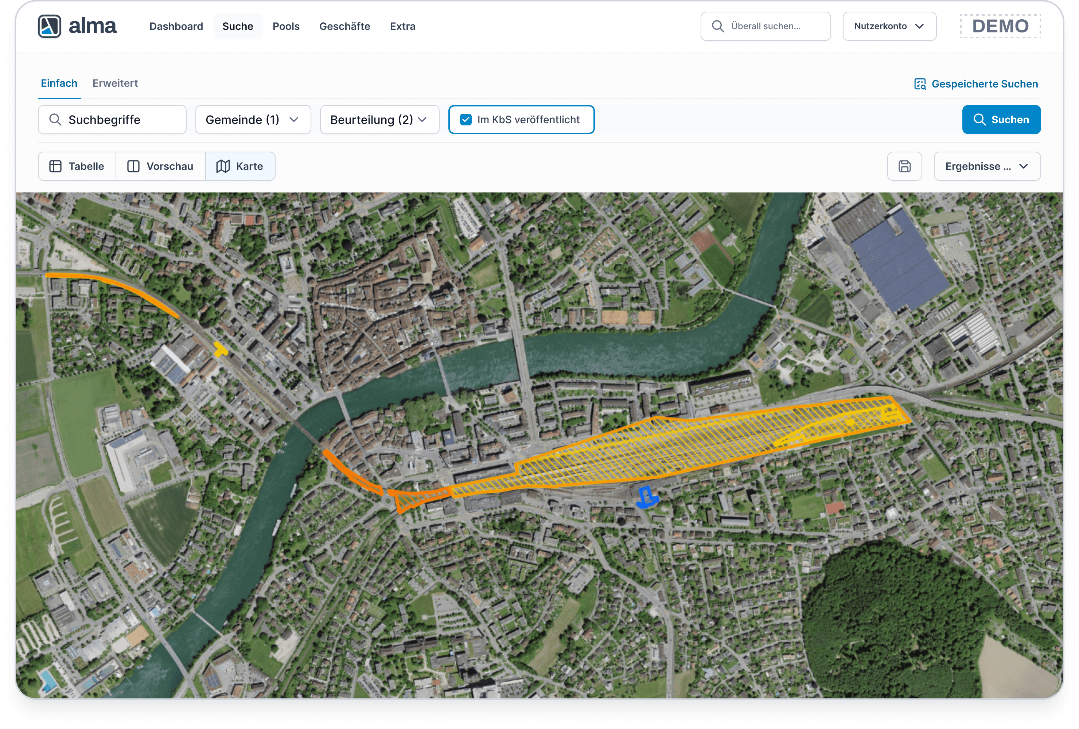This screenshot has width=1079, height=729.
Task: Uncheck the Im KbS veröffentlicht checkbox
Action: [466, 120]
